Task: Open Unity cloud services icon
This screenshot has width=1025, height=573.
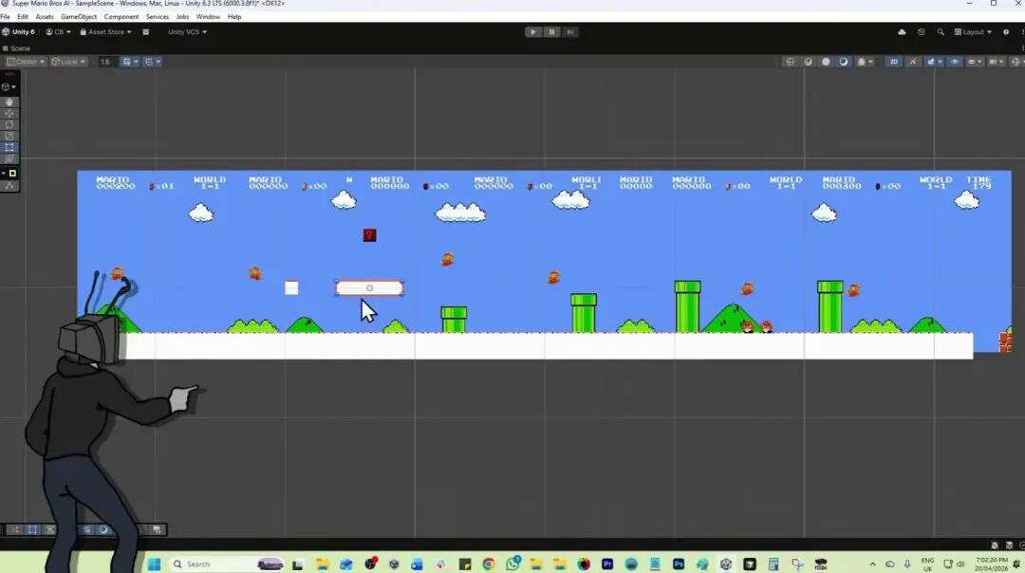Action: point(903,32)
